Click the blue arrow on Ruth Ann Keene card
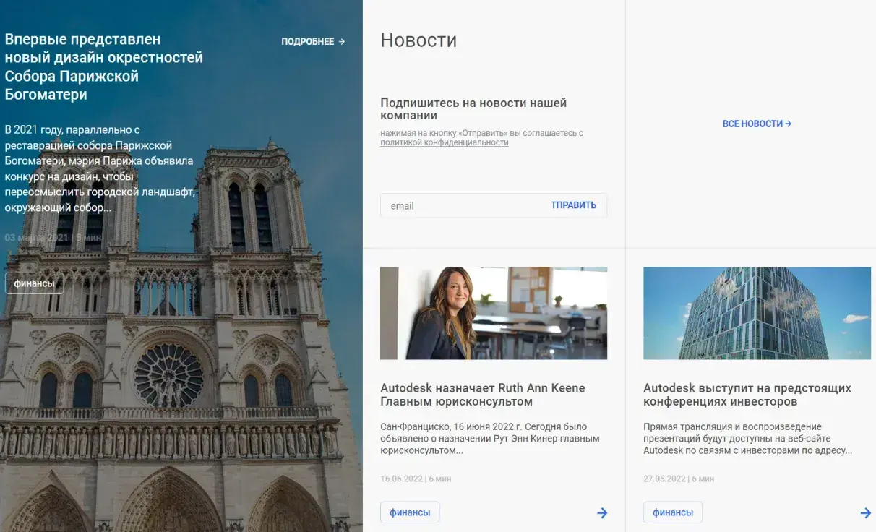This screenshot has width=876, height=532. [602, 512]
